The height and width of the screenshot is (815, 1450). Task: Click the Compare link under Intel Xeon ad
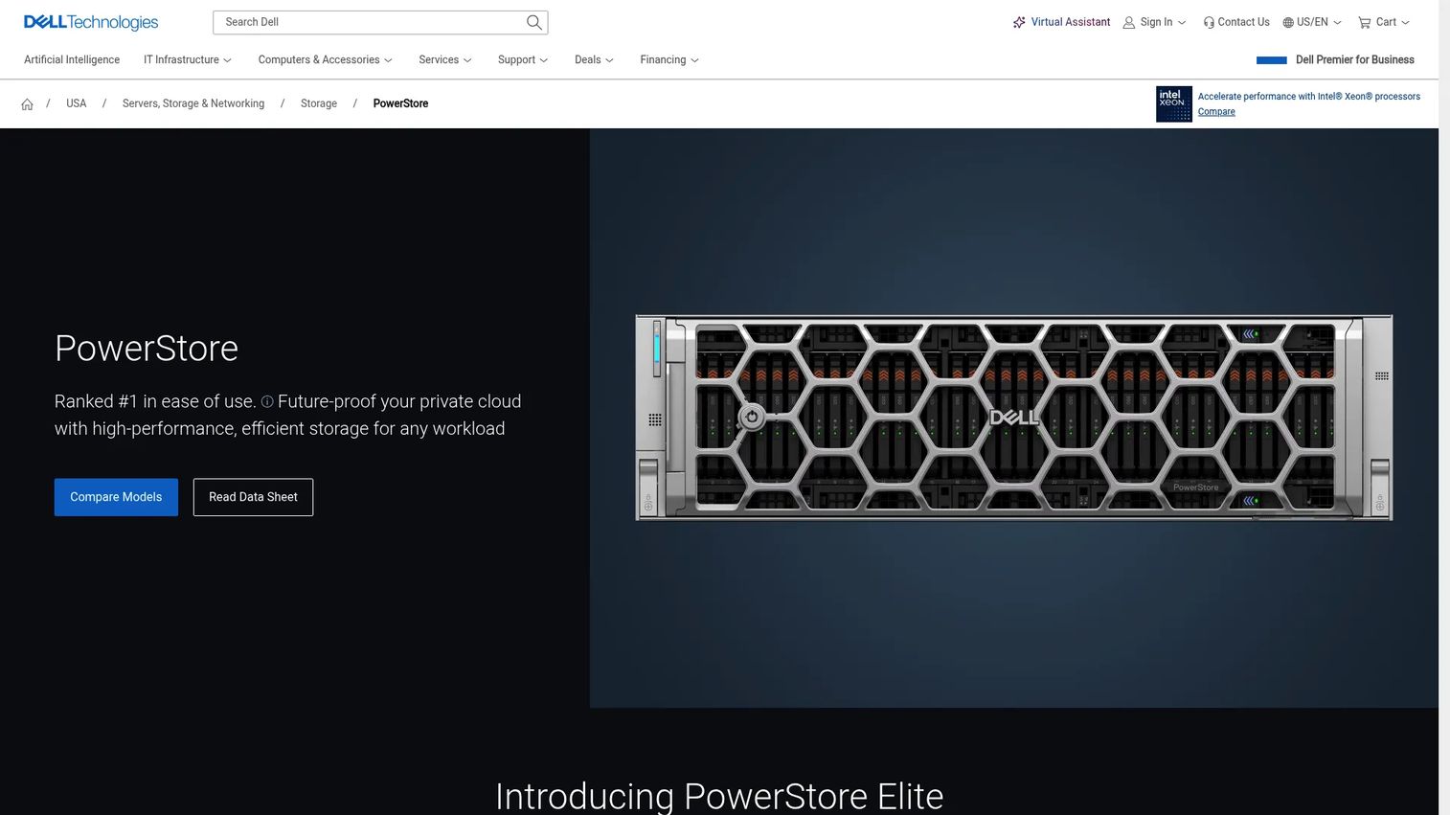click(1216, 112)
